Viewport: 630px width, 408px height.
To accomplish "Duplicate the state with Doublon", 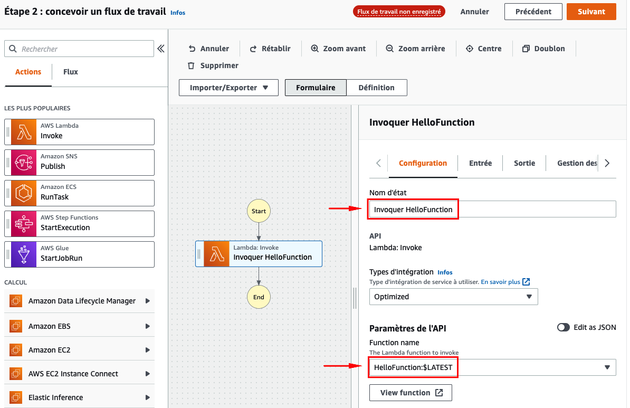I will (x=543, y=49).
